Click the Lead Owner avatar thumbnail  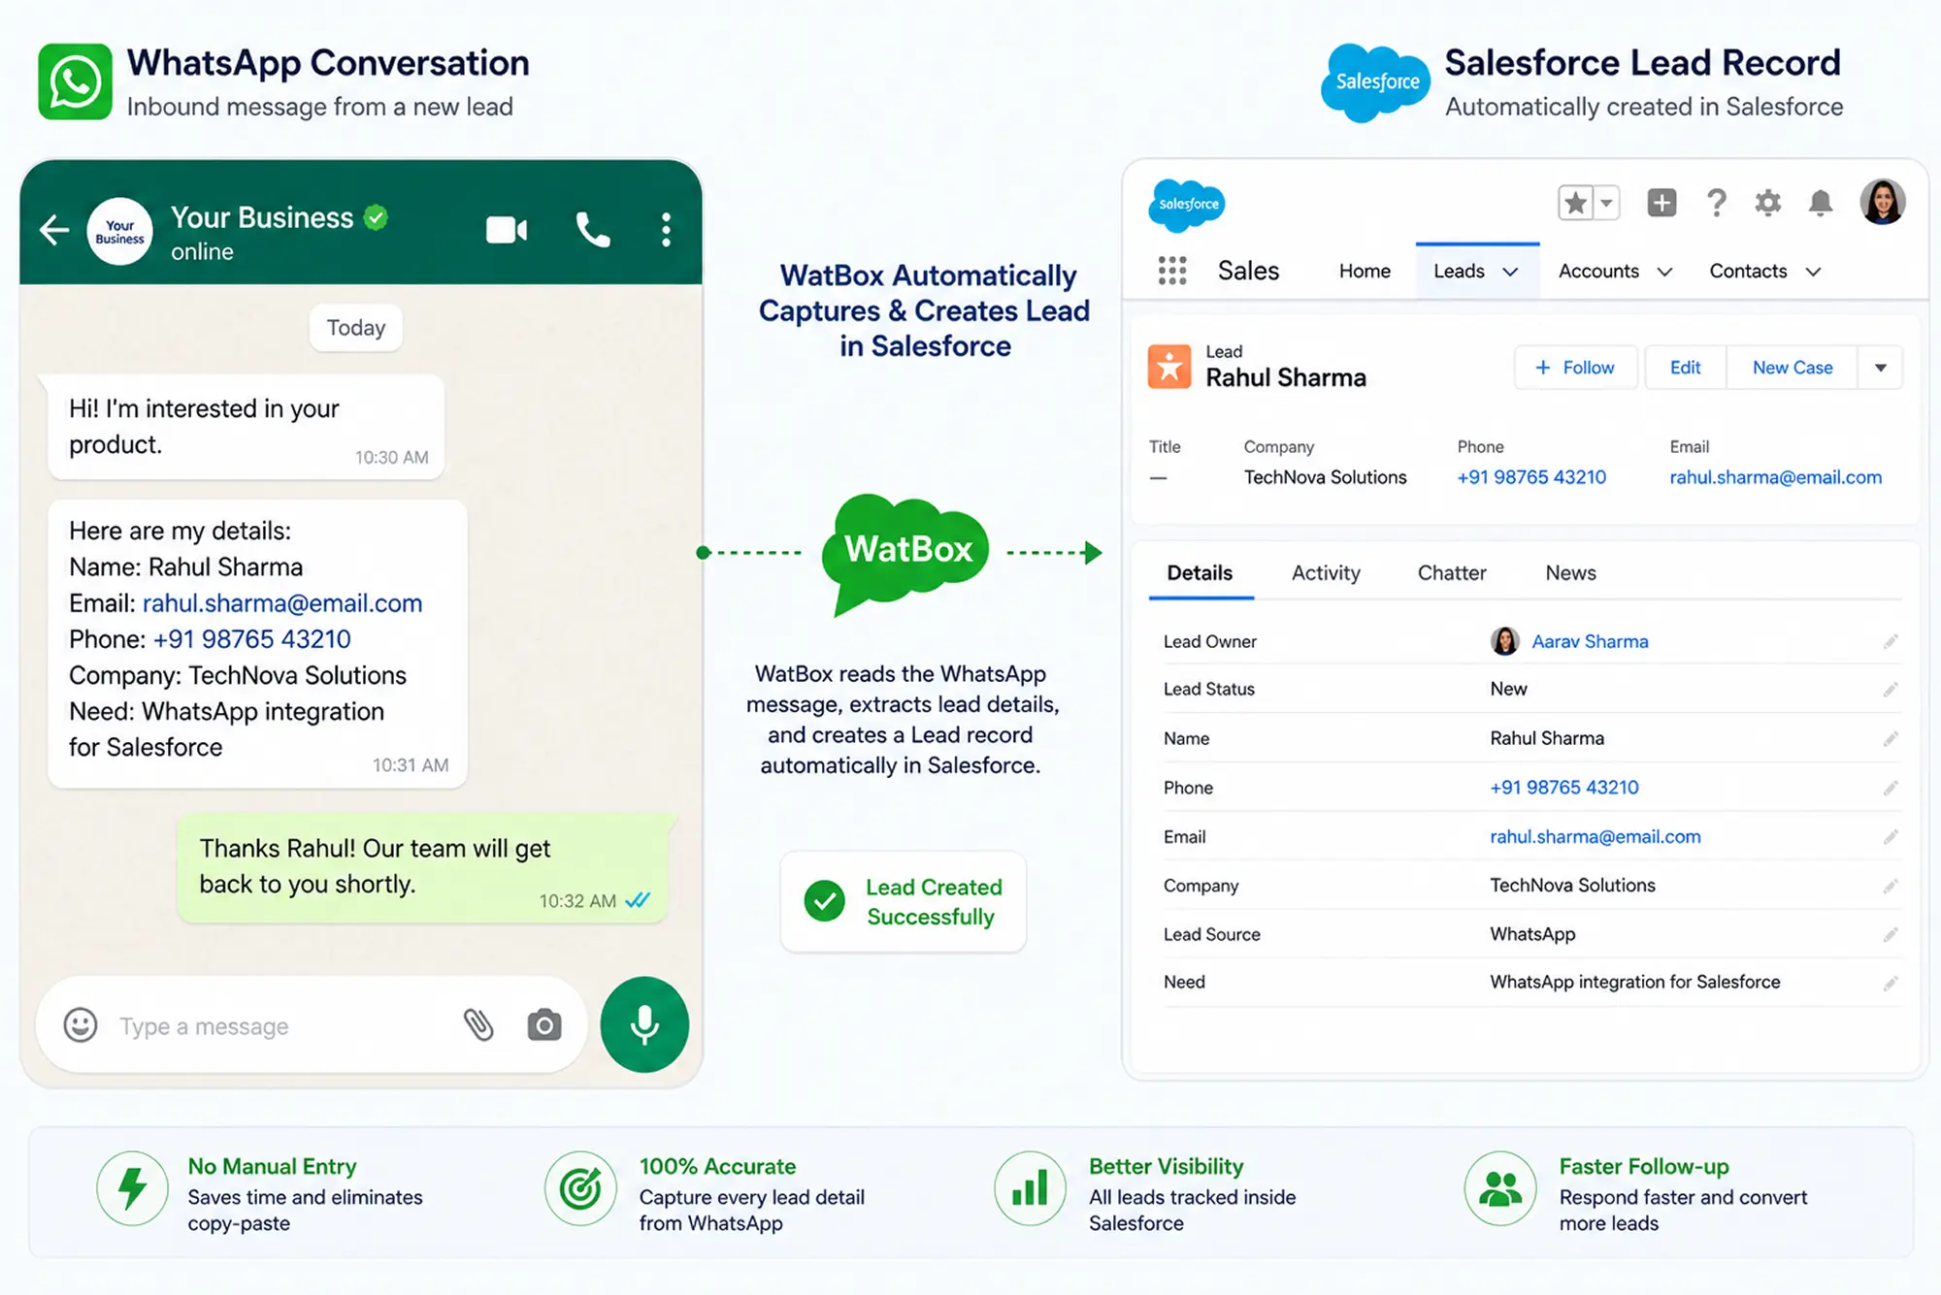(x=1505, y=641)
